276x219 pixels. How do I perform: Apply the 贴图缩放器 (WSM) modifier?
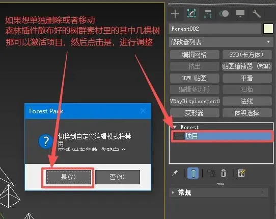click(x=247, y=66)
